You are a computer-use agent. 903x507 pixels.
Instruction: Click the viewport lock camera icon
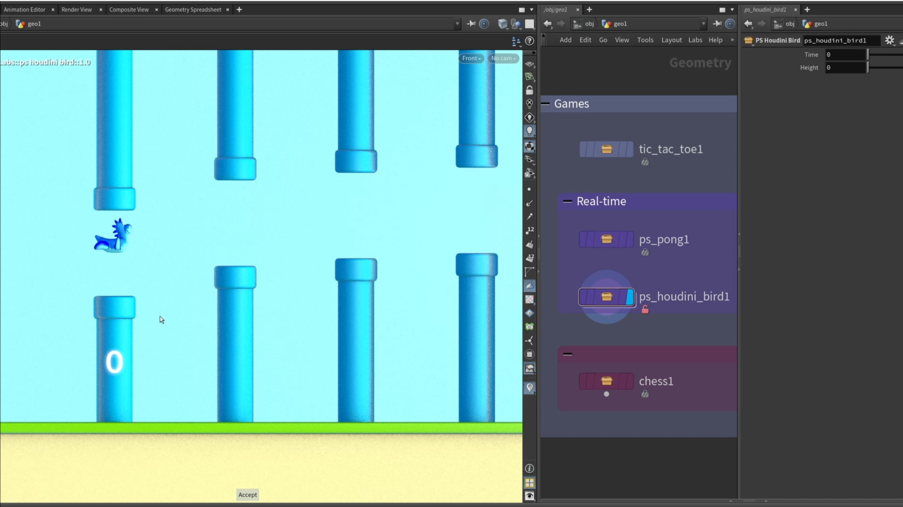click(x=529, y=90)
